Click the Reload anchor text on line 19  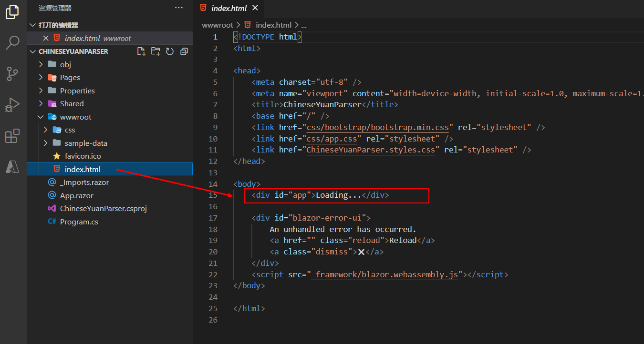(x=403, y=240)
